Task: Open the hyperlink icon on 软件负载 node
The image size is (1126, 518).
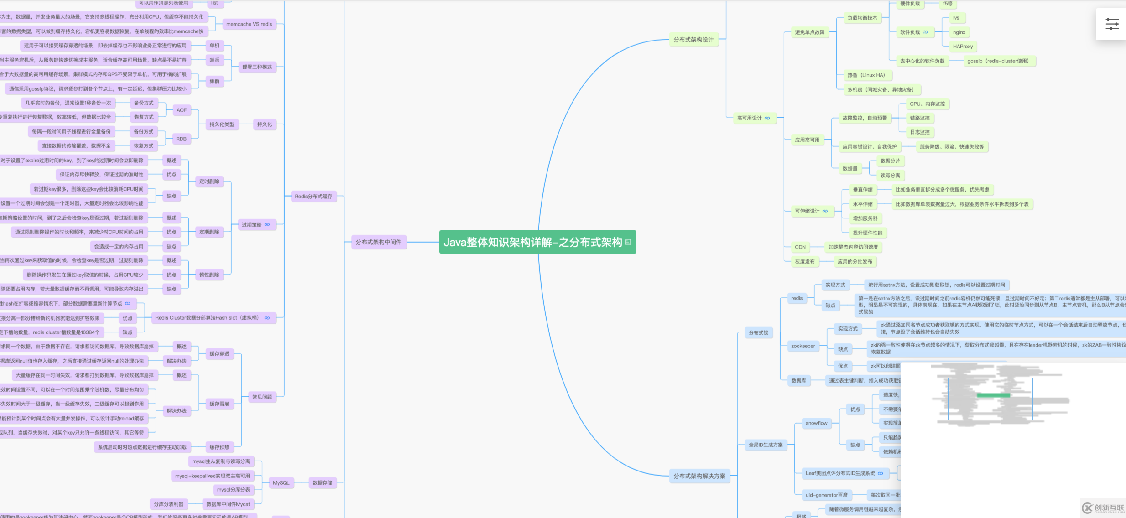Action: point(924,32)
